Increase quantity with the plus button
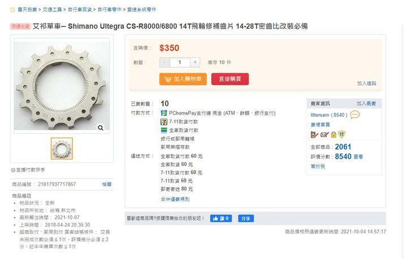This screenshot has height=259, width=407. [195, 63]
